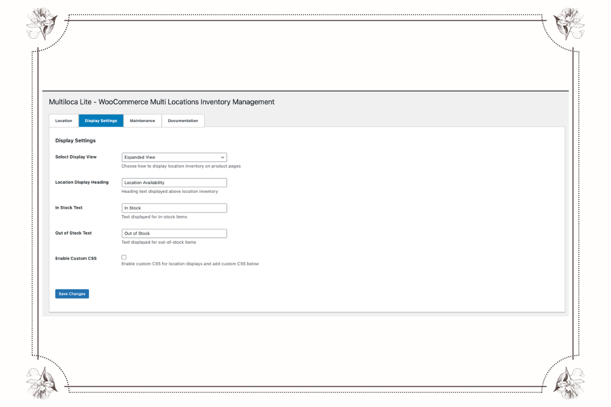Screen dimensions: 611x407
Task: Click the Multiloca Lite page title
Action: click(x=161, y=102)
